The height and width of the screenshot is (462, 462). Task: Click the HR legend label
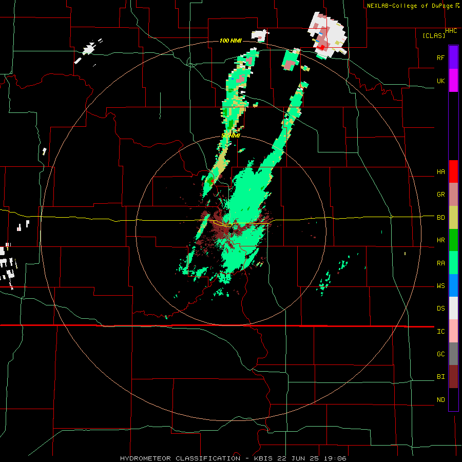tap(441, 240)
